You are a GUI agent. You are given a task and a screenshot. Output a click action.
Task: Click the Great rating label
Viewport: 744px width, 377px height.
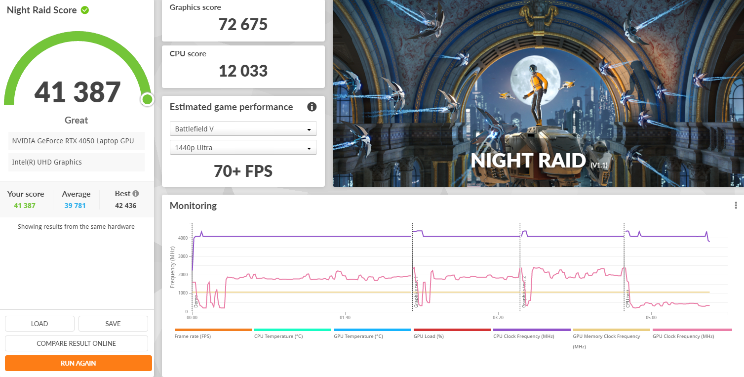coord(77,120)
